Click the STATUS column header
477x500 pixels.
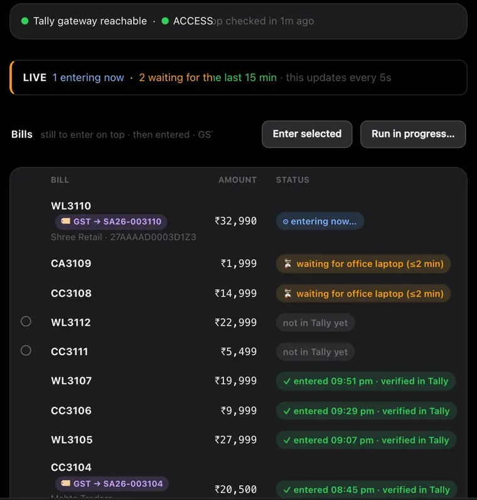(x=292, y=180)
